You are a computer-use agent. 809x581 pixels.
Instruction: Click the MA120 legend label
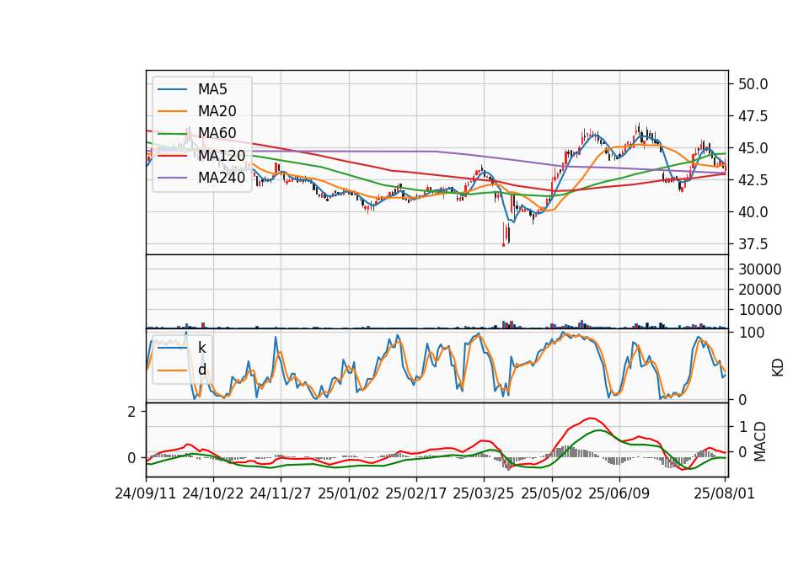222,155
